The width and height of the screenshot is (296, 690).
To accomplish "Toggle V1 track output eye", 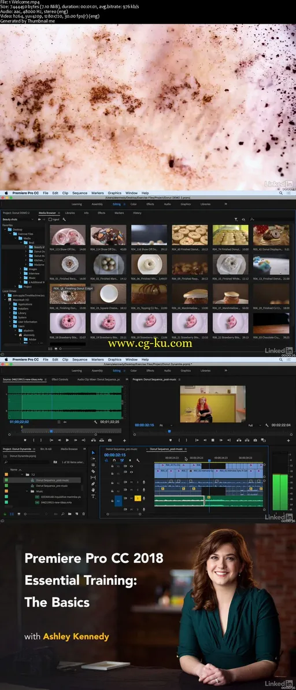I will pyautogui.click(x=131, y=474).
